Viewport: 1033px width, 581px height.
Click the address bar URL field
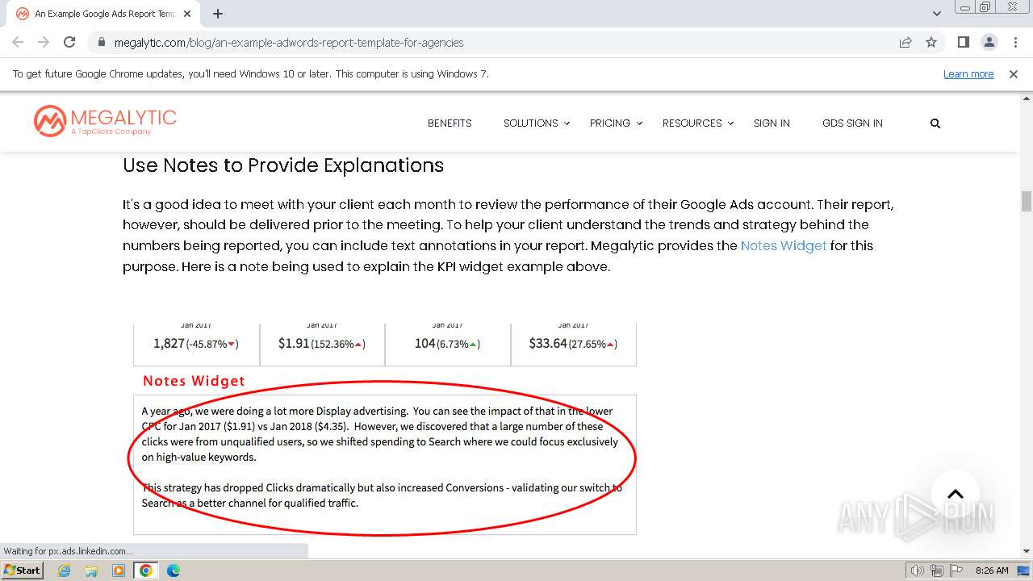point(484,42)
